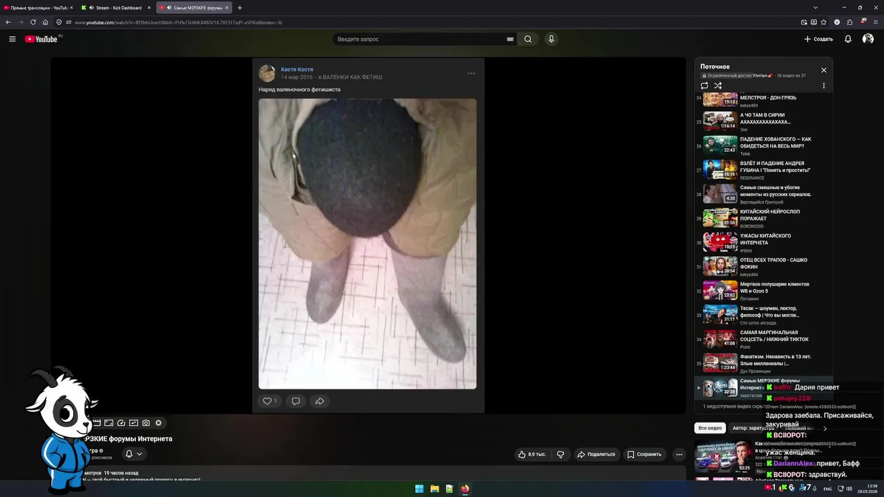Open browser tab list dropdown chevron
The width and height of the screenshot is (884, 497).
click(816, 8)
